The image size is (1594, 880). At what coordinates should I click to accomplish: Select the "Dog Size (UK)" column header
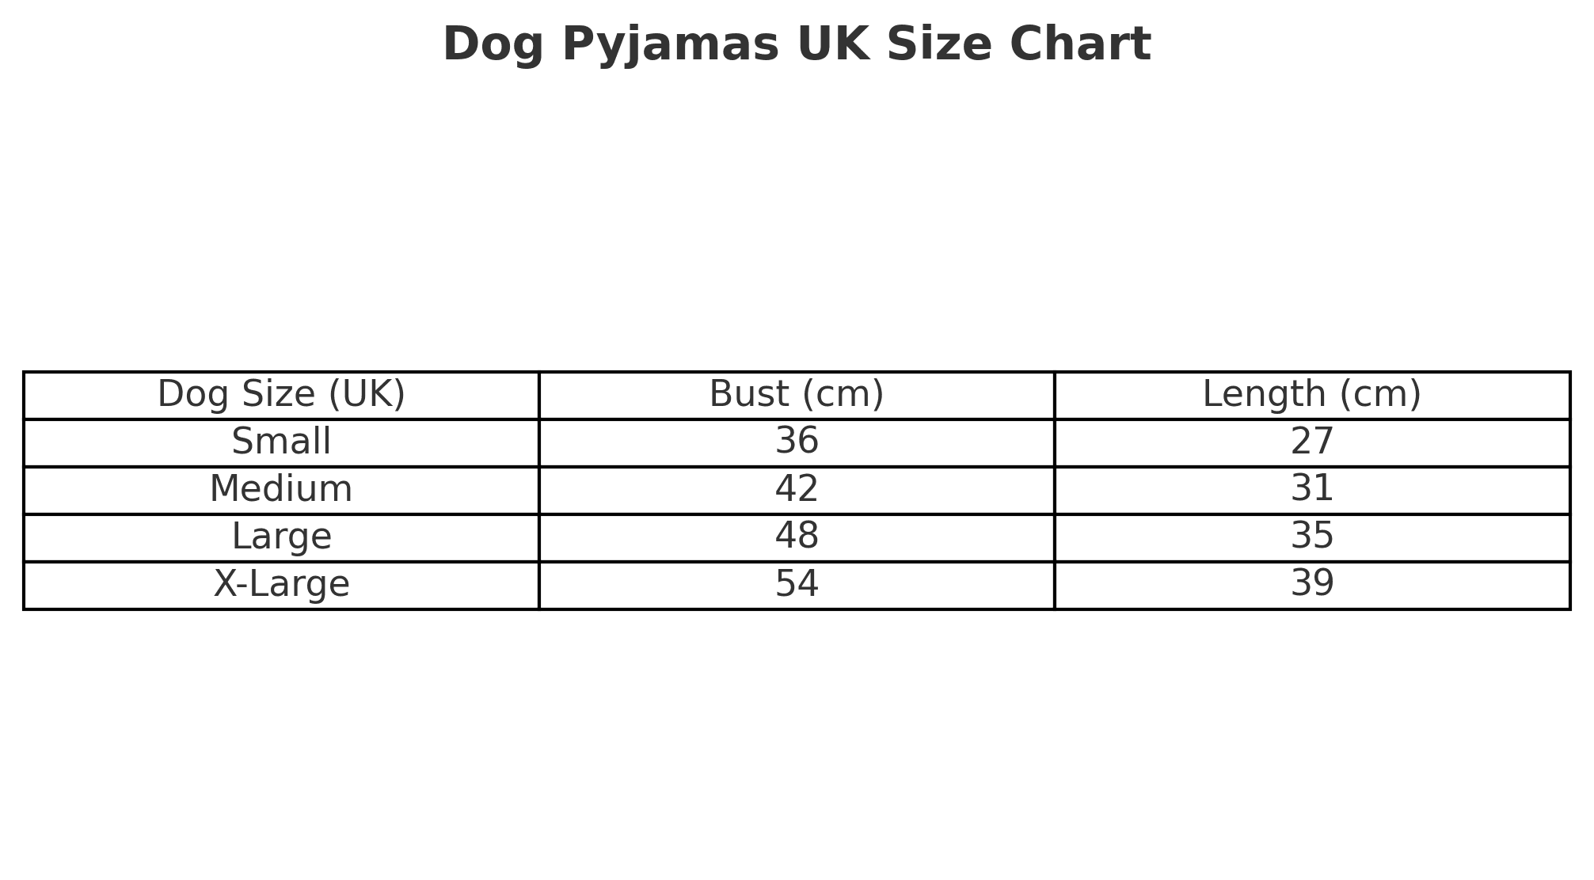(x=281, y=395)
